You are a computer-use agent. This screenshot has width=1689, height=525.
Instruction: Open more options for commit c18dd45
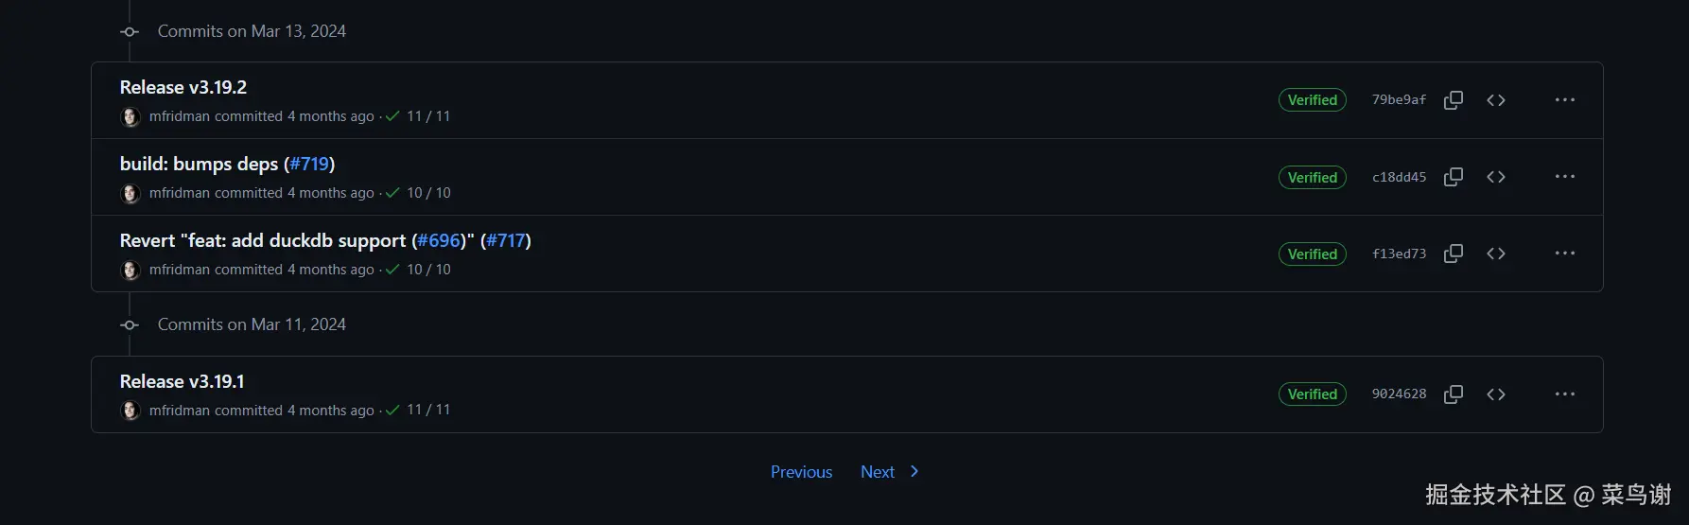[1564, 177]
